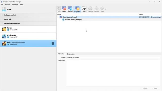
Task: Collapse the Clean Ubuntu Install snapshot tree
Action: click(58, 17)
